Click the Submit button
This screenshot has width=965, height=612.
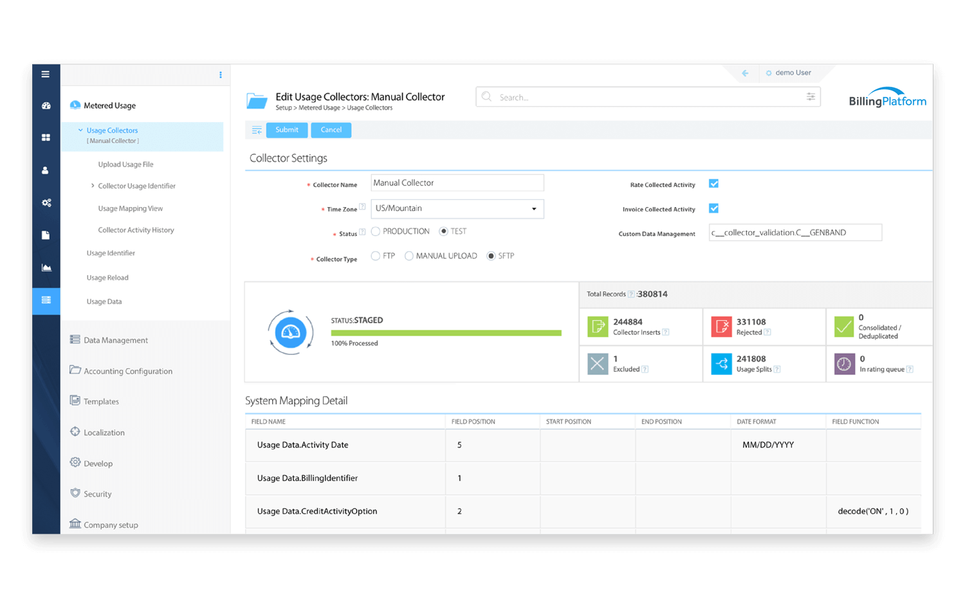coord(287,130)
